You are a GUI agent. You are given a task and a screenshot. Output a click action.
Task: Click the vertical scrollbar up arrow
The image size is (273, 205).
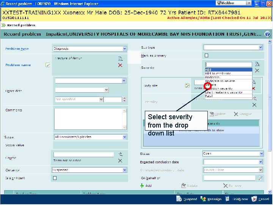[x=270, y=41]
